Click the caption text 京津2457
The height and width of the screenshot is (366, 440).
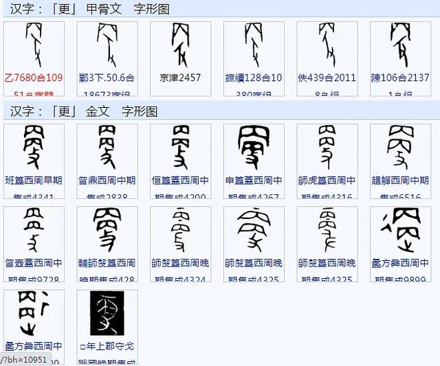[180, 78]
